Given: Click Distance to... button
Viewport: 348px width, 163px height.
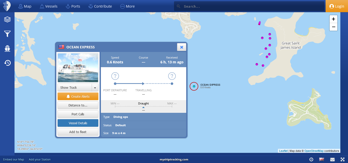Looking at the screenshot, I should pyautogui.click(x=78, y=105).
